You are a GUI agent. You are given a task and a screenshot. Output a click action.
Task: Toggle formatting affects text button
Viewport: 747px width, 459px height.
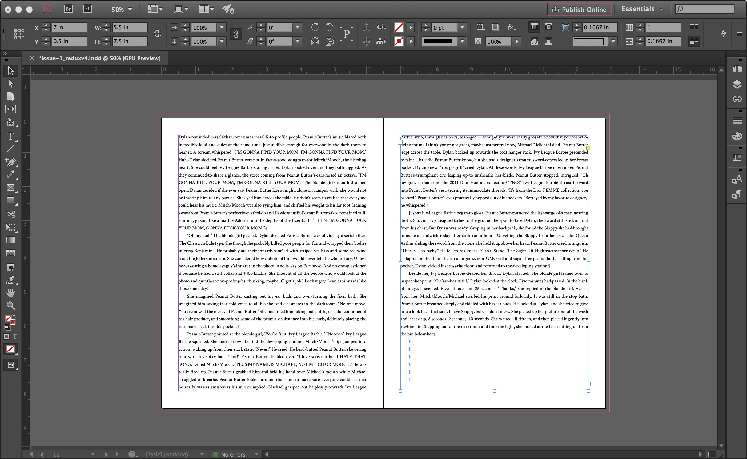pyautogui.click(x=15, y=336)
